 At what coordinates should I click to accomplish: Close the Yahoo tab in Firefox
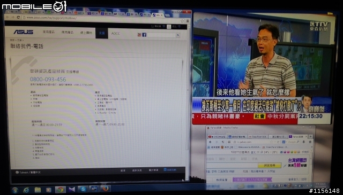pyautogui.click(x=306, y=137)
